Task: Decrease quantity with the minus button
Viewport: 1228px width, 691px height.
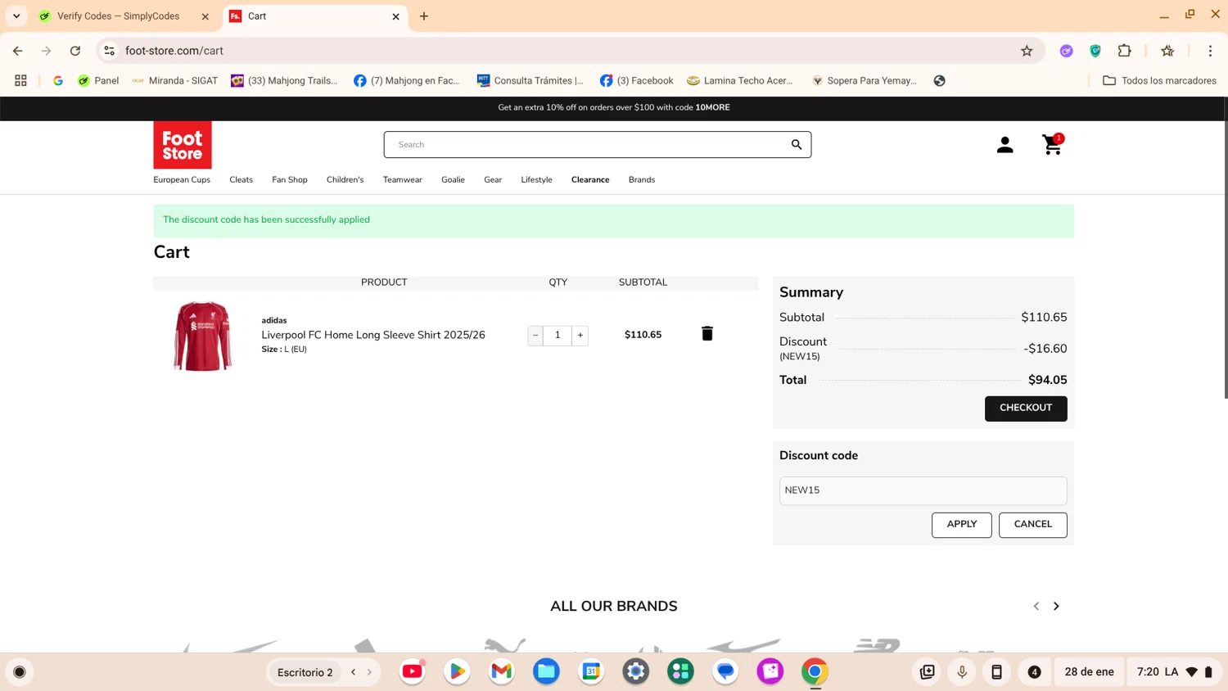Action: tap(535, 335)
